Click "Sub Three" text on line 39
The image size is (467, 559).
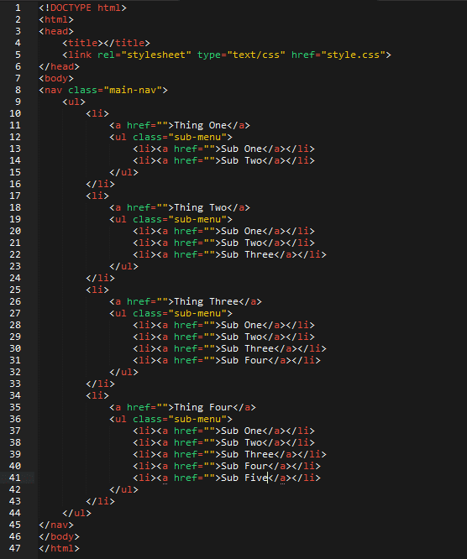click(247, 455)
